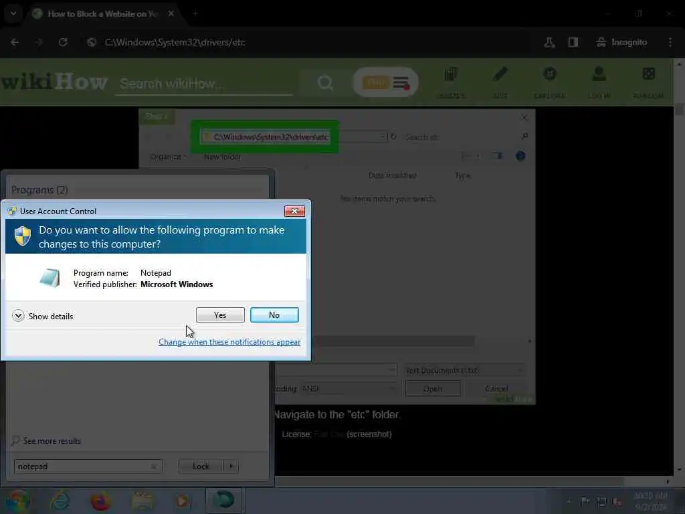Click the wikiHow search magnifier icon
685x514 pixels.
tap(325, 82)
